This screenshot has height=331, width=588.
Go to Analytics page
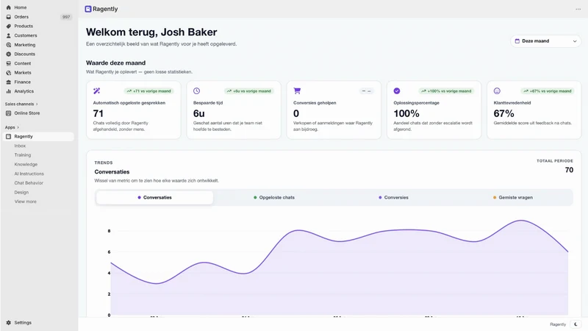pos(24,91)
